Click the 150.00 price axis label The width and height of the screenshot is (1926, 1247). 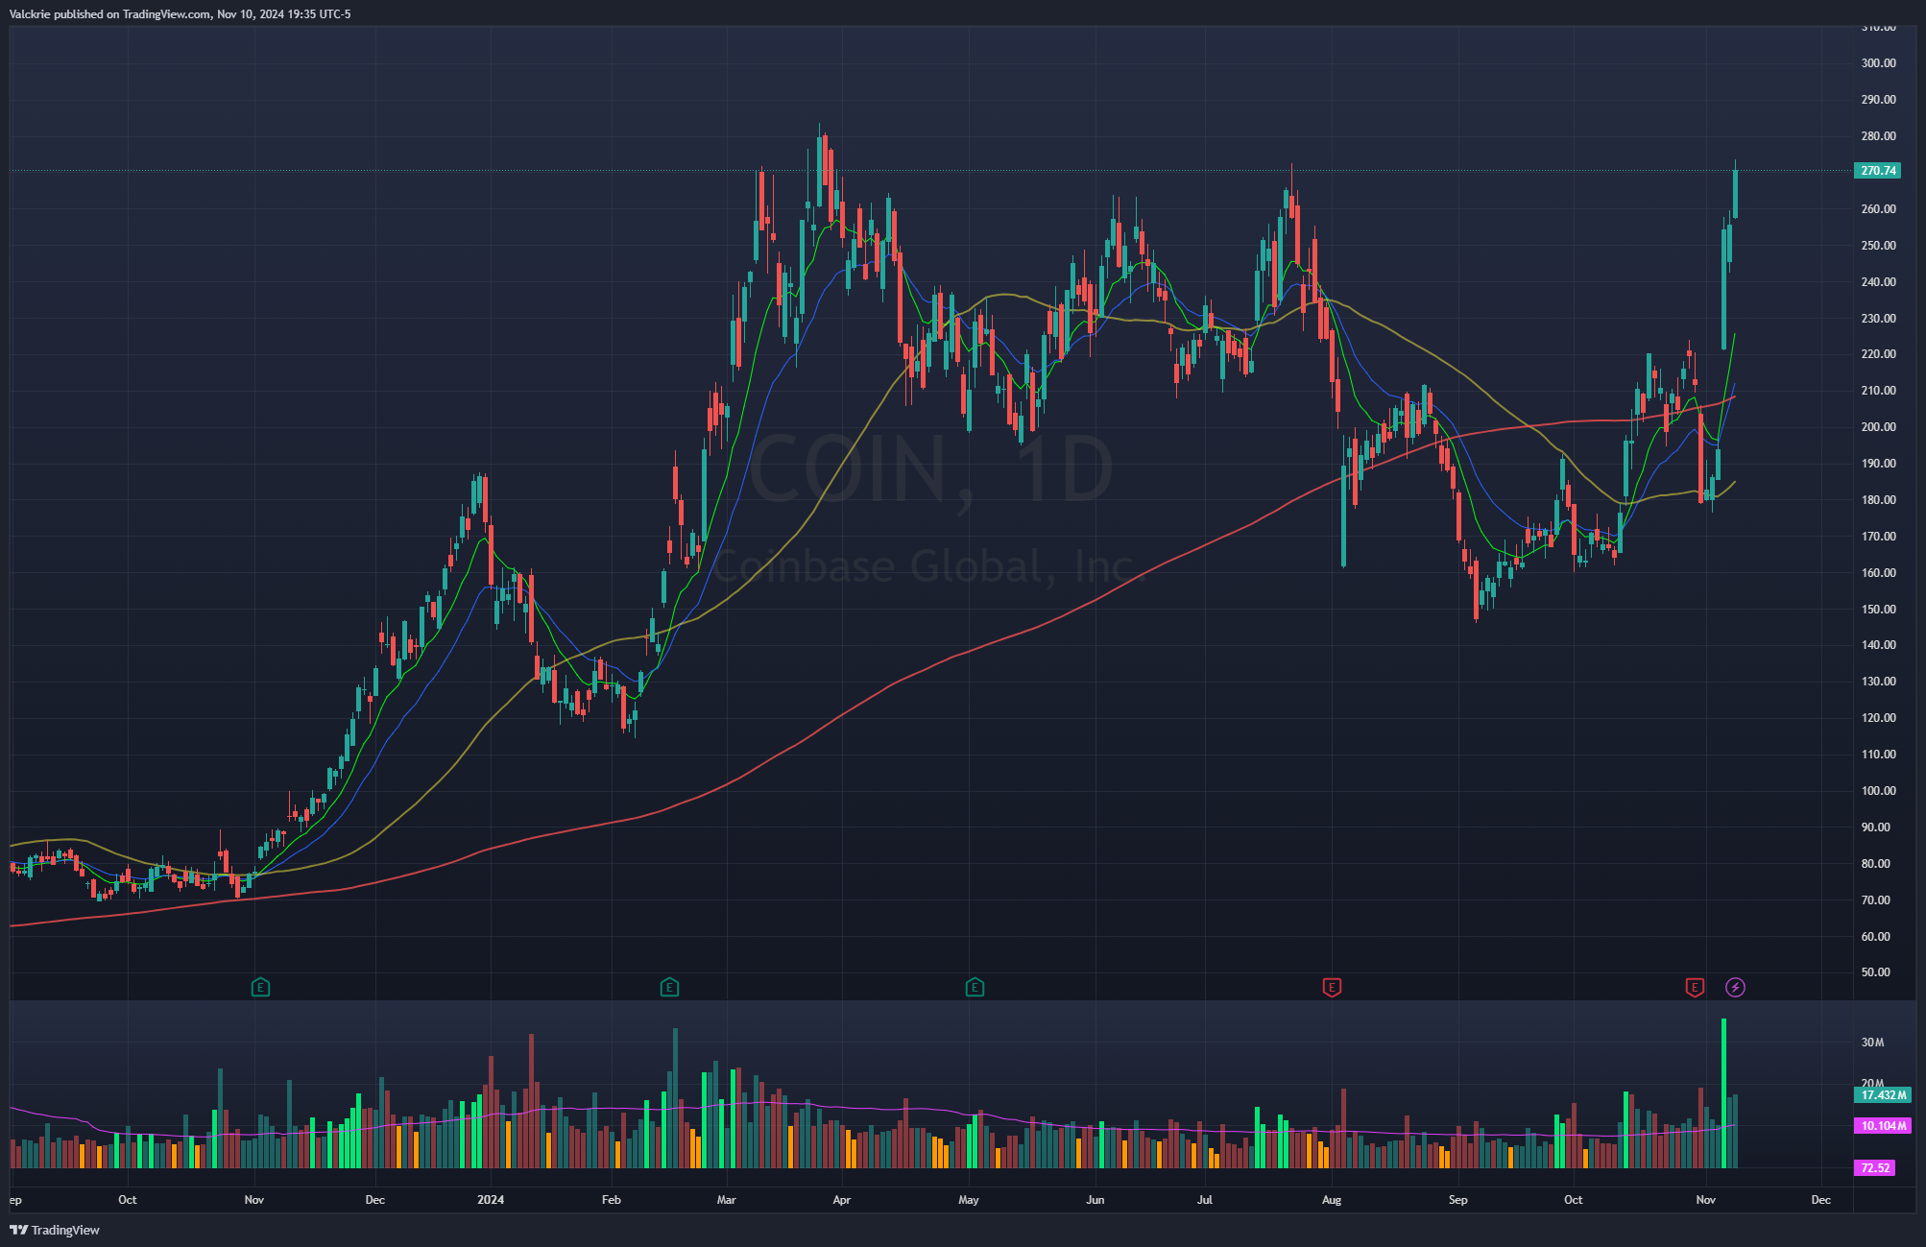point(1879,610)
